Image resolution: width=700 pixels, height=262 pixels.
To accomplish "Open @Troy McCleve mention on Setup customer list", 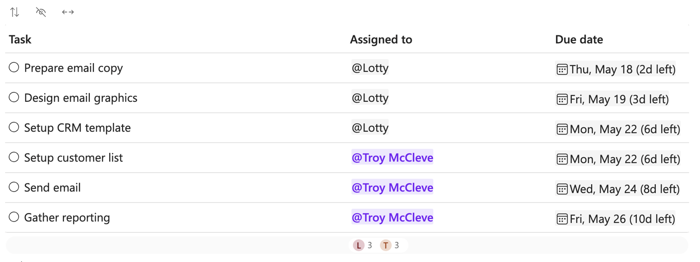I will pos(392,158).
